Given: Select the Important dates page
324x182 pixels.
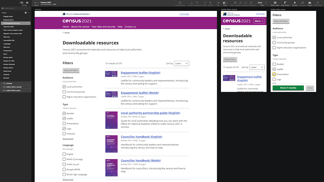Looking at the screenshot, I should (9, 27).
